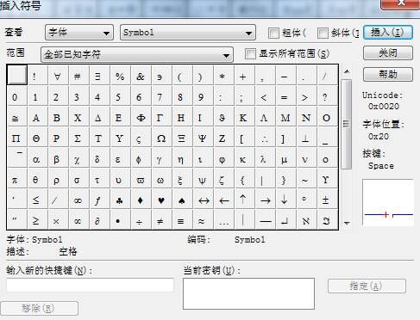Tick the 显示所有范围 checkbox

(250, 53)
